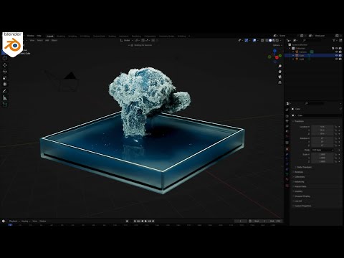Screen dimensions: 344x258
Task: Jump to the end frame
Action: click(153, 221)
